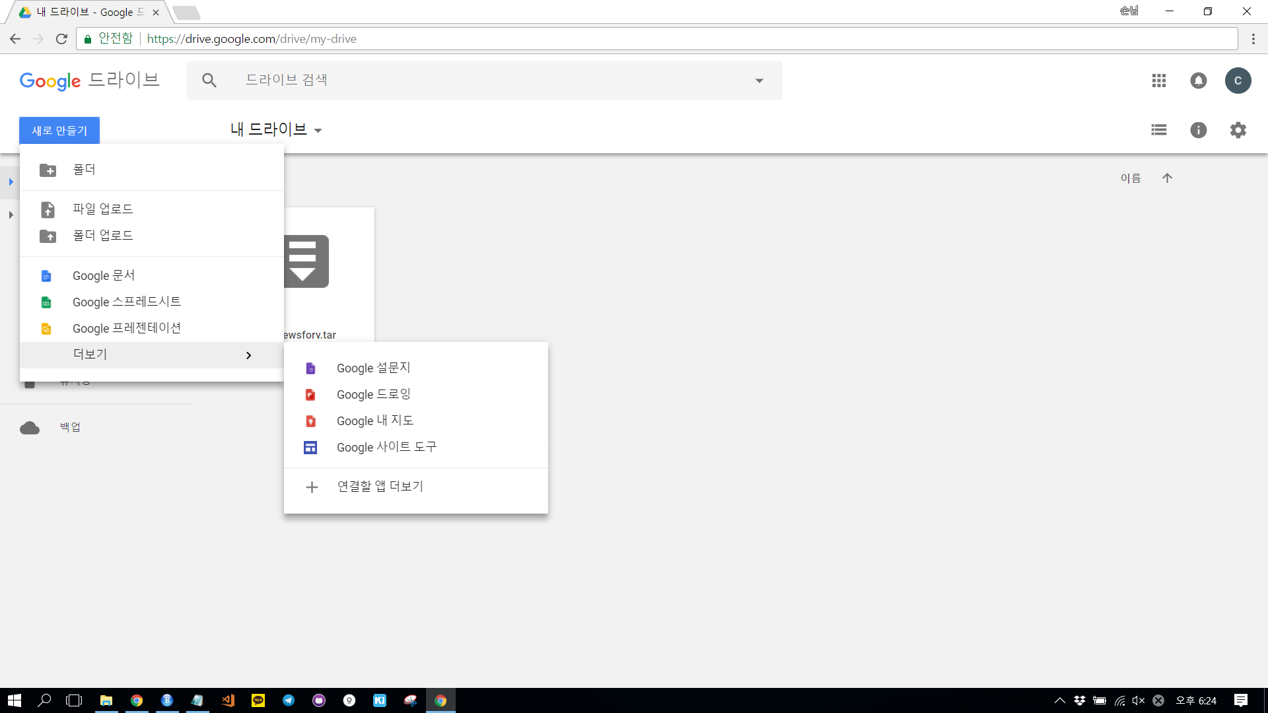Open the Google apps grid icon
This screenshot has width=1268, height=713.
pyautogui.click(x=1159, y=81)
